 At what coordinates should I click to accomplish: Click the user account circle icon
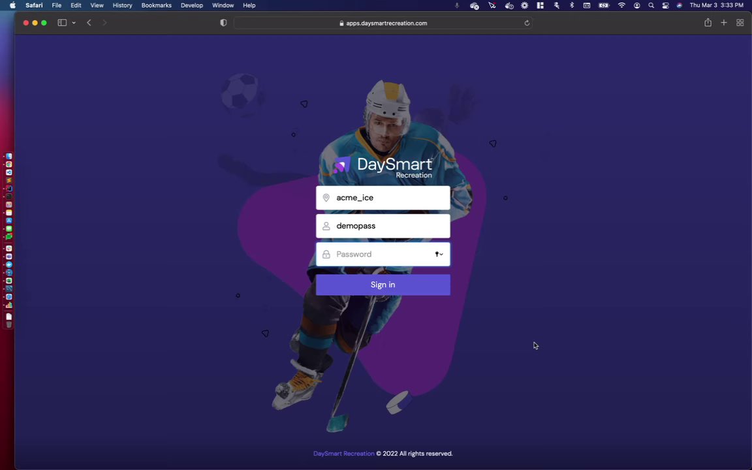(637, 5)
